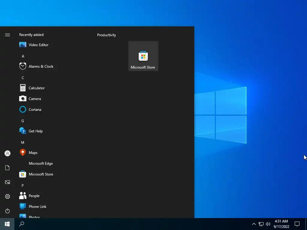Jump to letter A section header
The image size is (307, 230).
click(23, 56)
